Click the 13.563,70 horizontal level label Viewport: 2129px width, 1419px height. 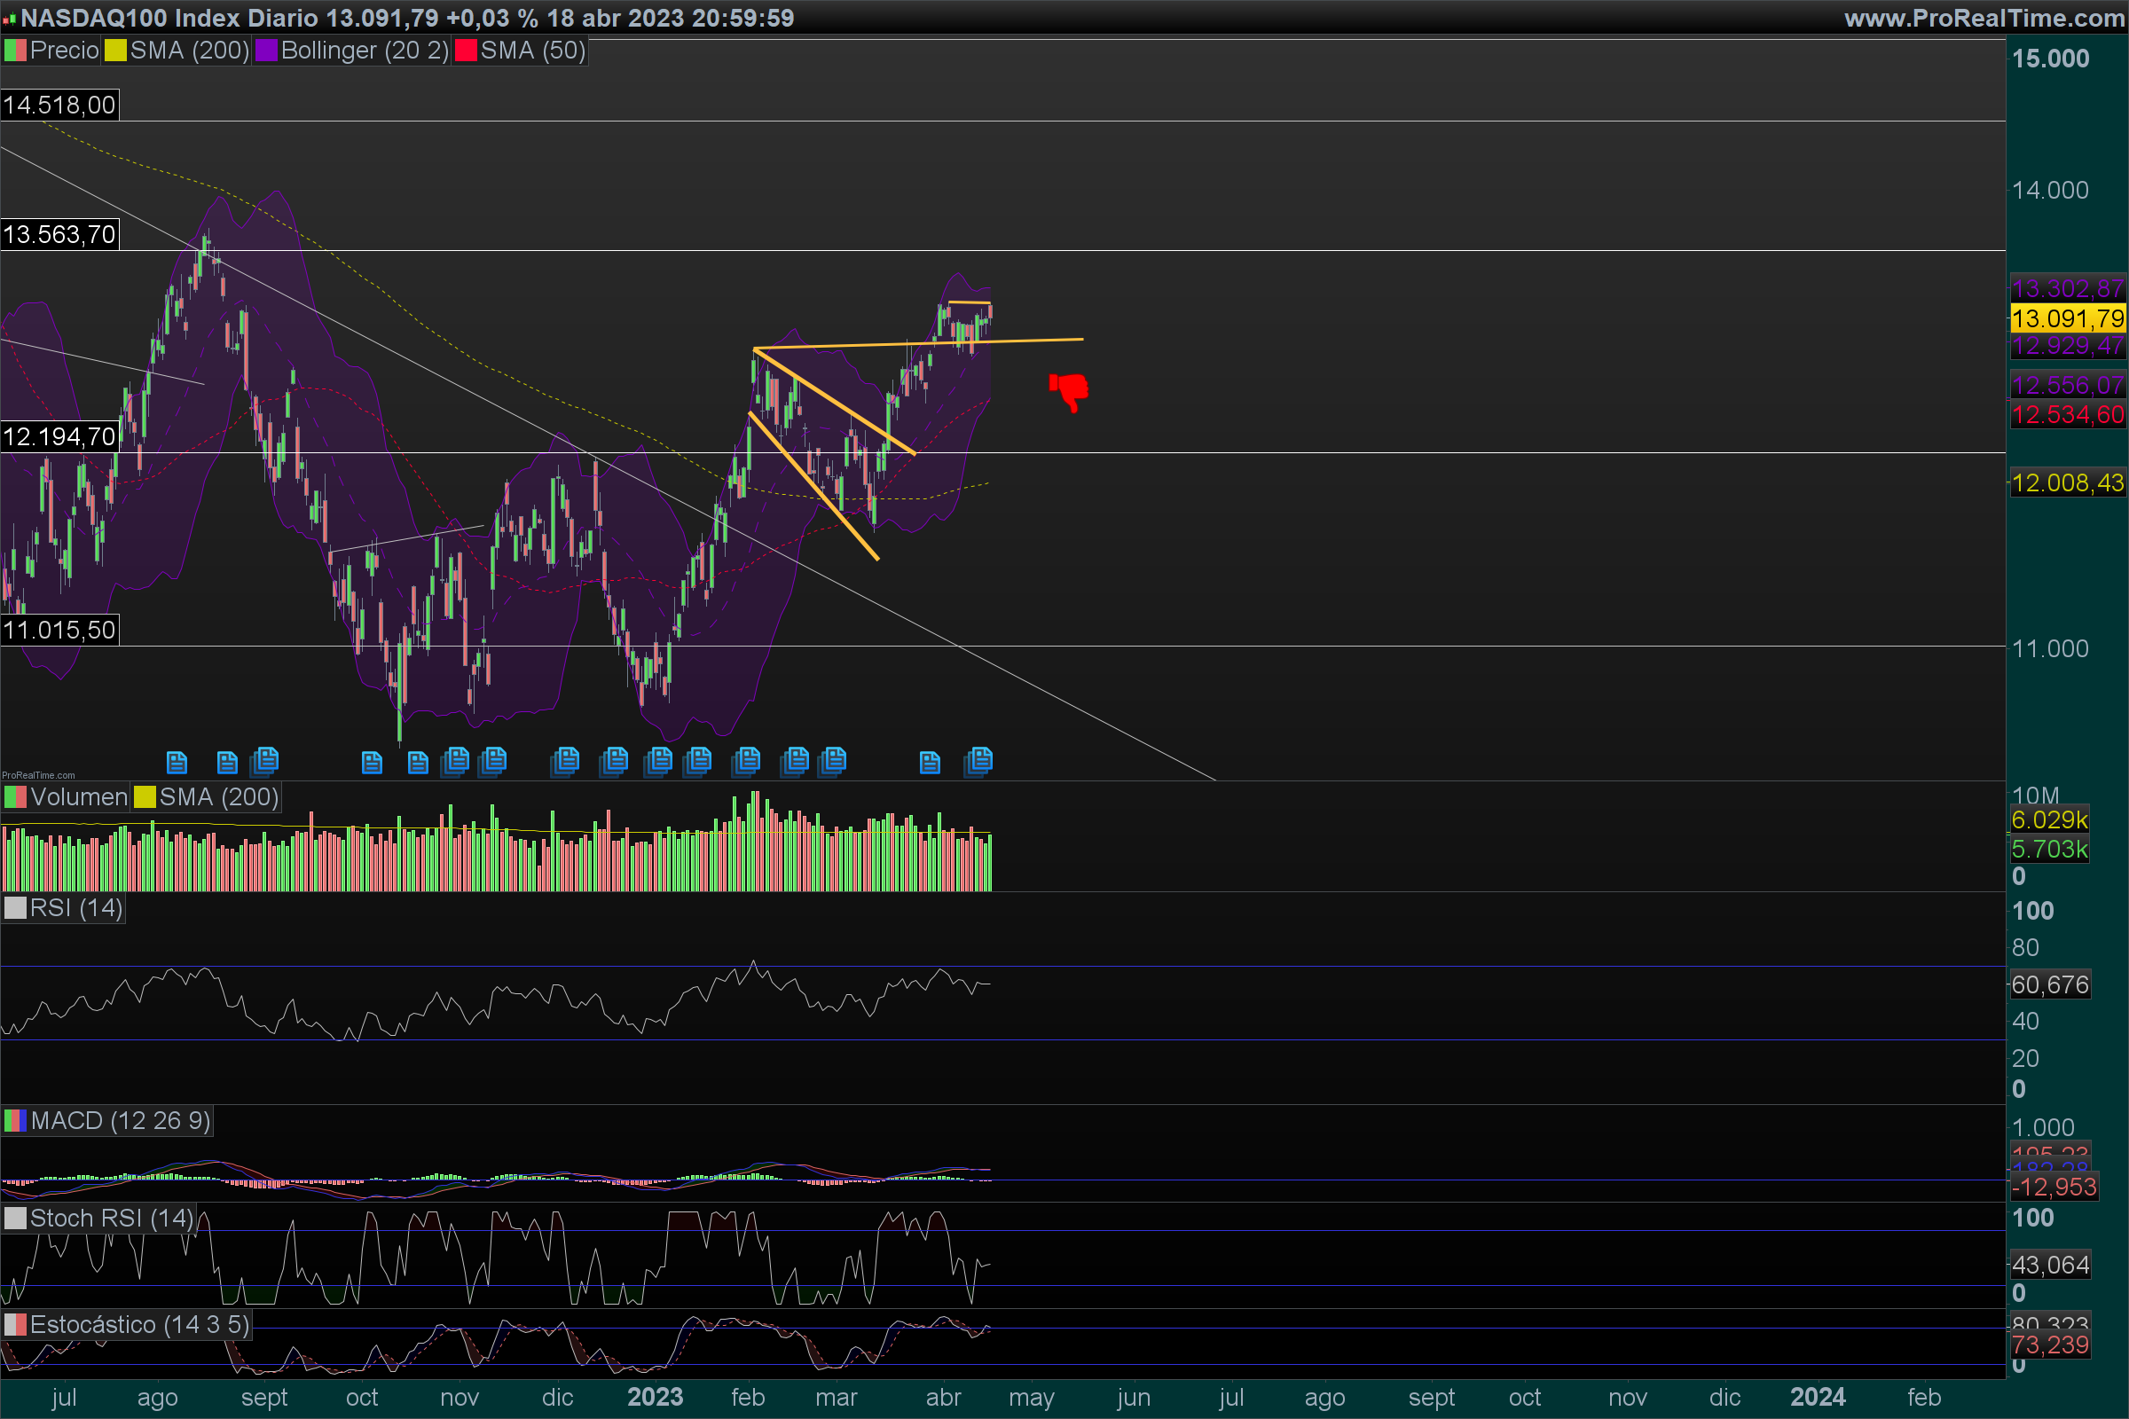[59, 234]
